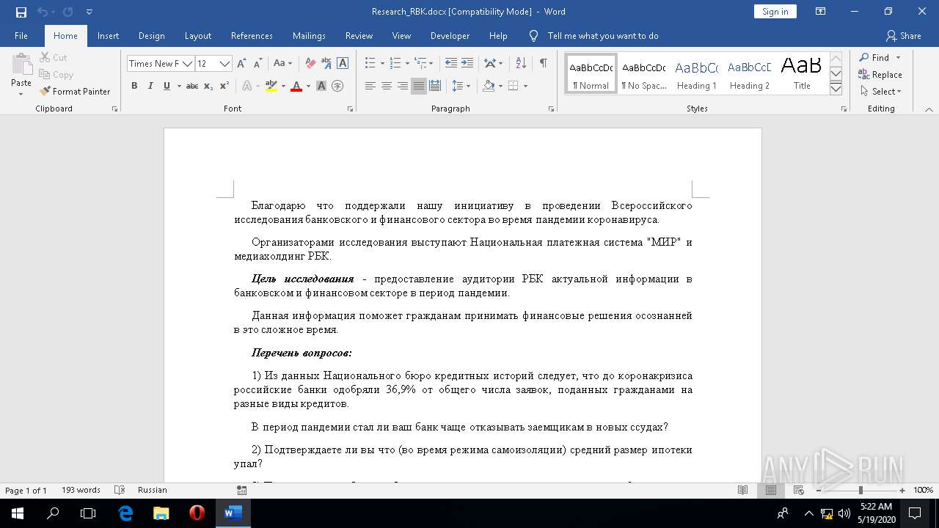Increase the paragraph indent

[467, 64]
